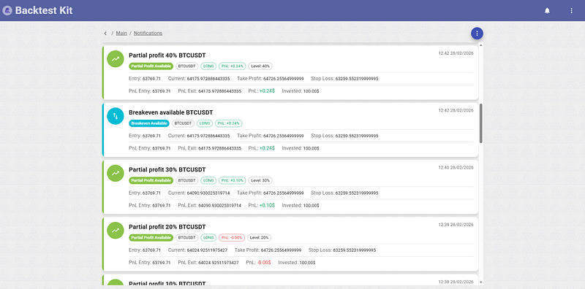Click the swap arrows icon of Breakeven available

[x=116, y=116]
